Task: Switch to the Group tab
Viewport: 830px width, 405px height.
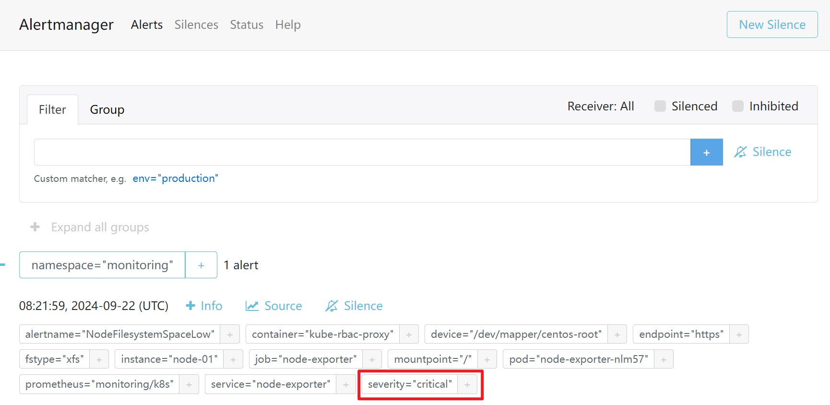Action: 107,110
